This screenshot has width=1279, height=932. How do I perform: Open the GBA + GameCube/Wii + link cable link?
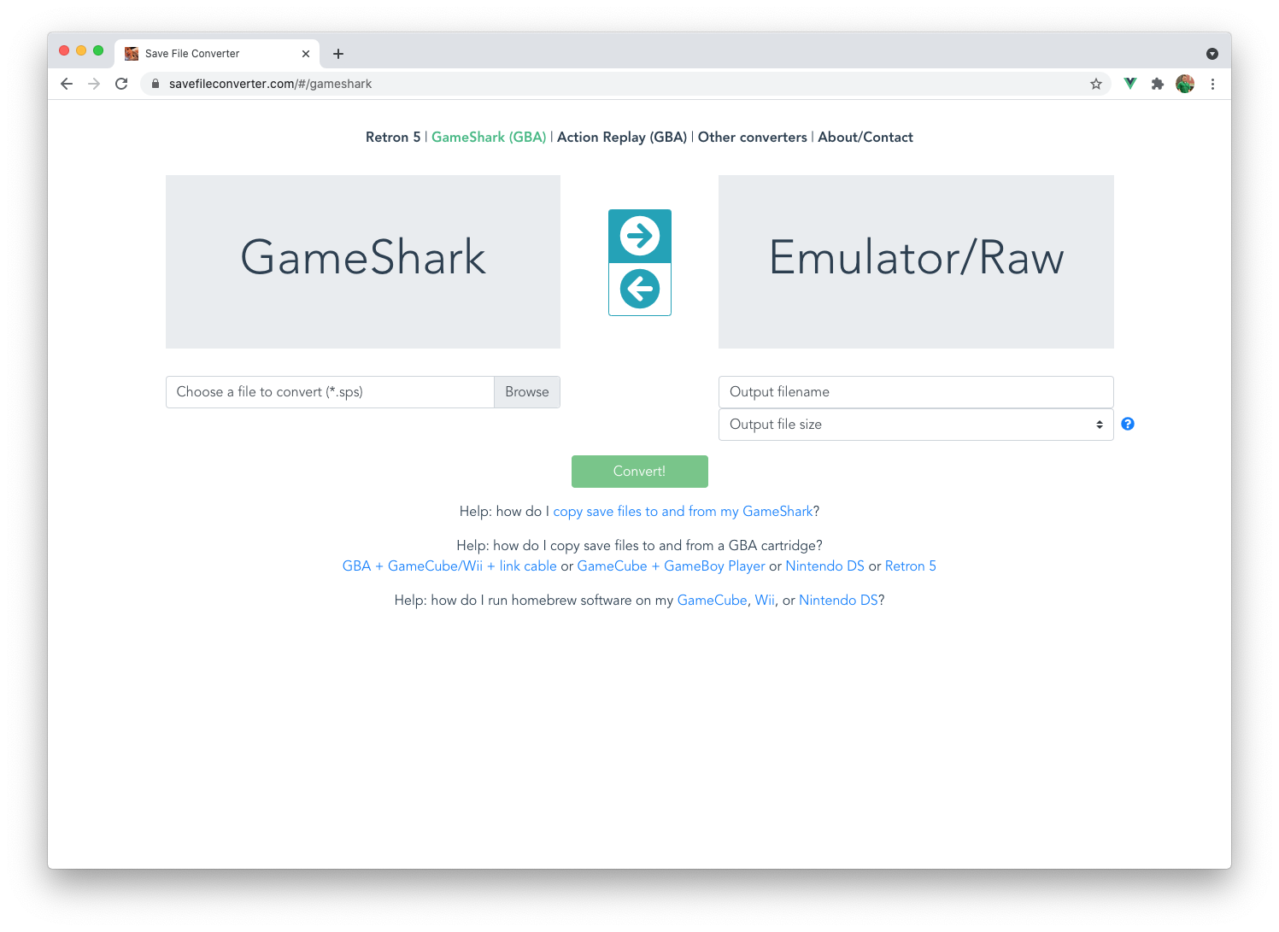pos(449,566)
